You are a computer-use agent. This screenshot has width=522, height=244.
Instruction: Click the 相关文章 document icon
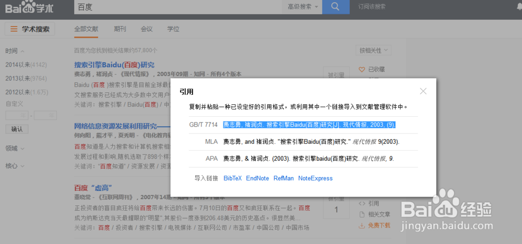pos(362,214)
